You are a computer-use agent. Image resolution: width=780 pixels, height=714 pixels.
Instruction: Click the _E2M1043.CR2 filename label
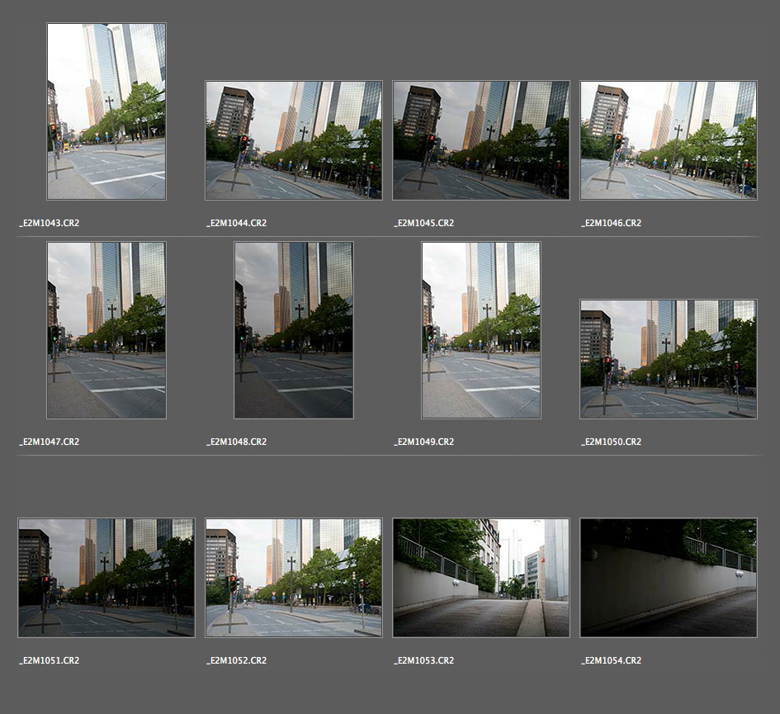50,224
